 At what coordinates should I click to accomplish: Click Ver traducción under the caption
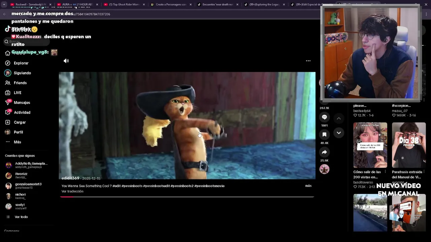click(x=72, y=191)
